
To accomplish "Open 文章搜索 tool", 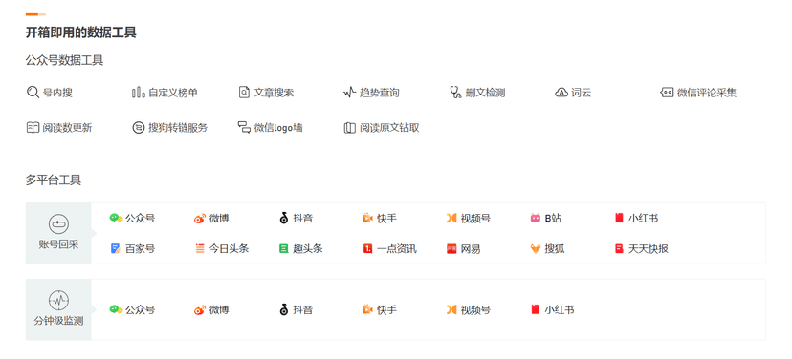I will pos(266,93).
